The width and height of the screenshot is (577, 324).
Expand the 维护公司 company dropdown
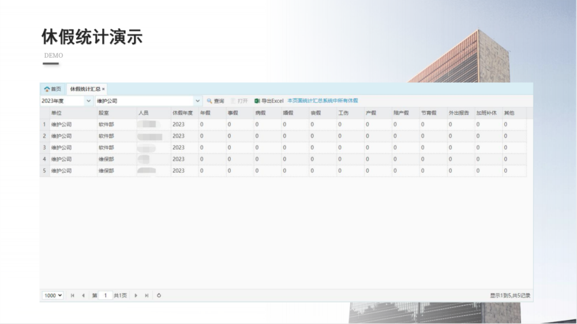tap(198, 101)
